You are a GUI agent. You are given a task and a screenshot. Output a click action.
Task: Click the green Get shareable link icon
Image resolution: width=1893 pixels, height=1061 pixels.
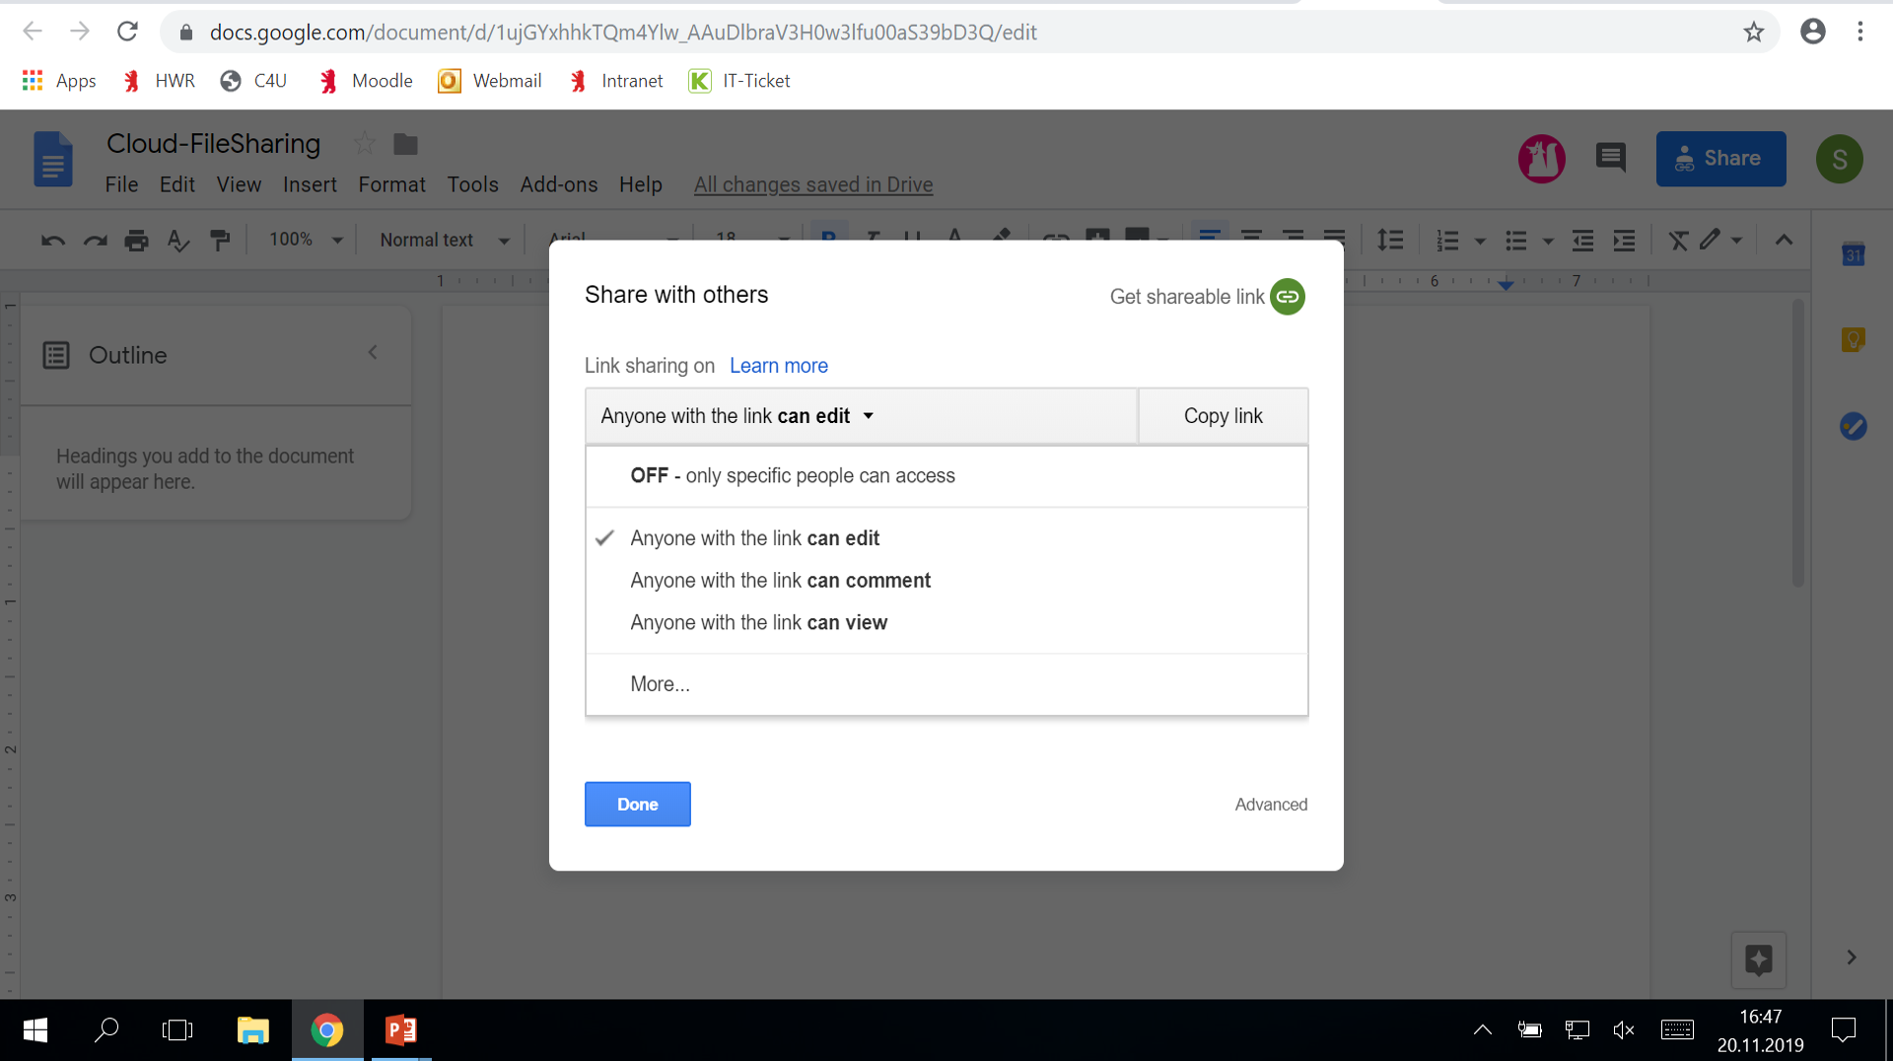pos(1287,297)
